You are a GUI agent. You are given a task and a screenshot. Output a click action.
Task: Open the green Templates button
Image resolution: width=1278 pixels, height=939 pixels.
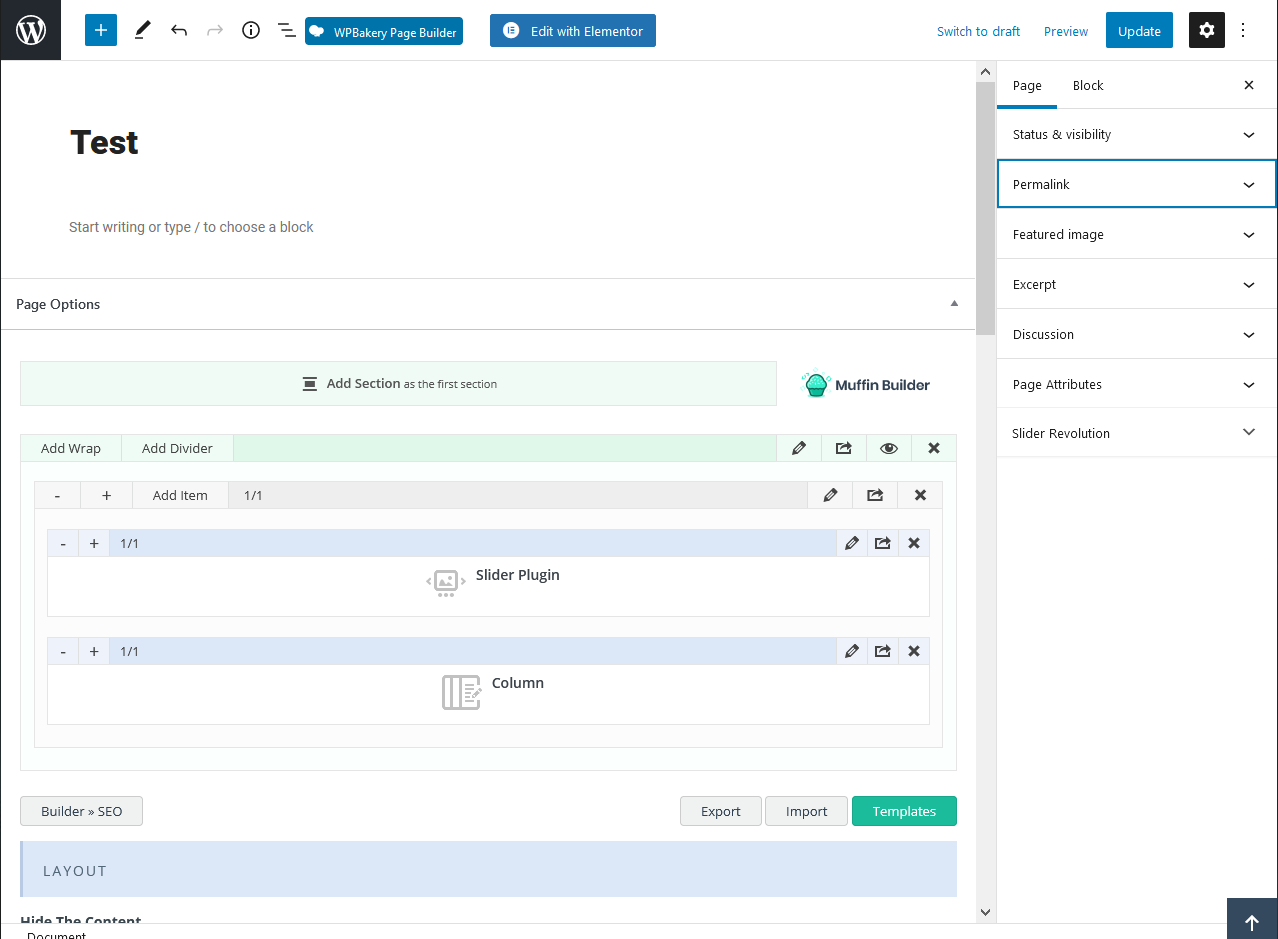pyautogui.click(x=904, y=811)
